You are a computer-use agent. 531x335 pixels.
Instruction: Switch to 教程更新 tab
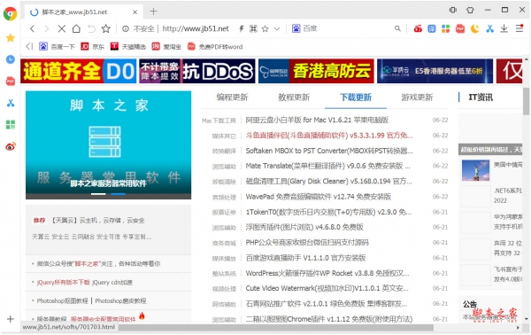(x=294, y=97)
